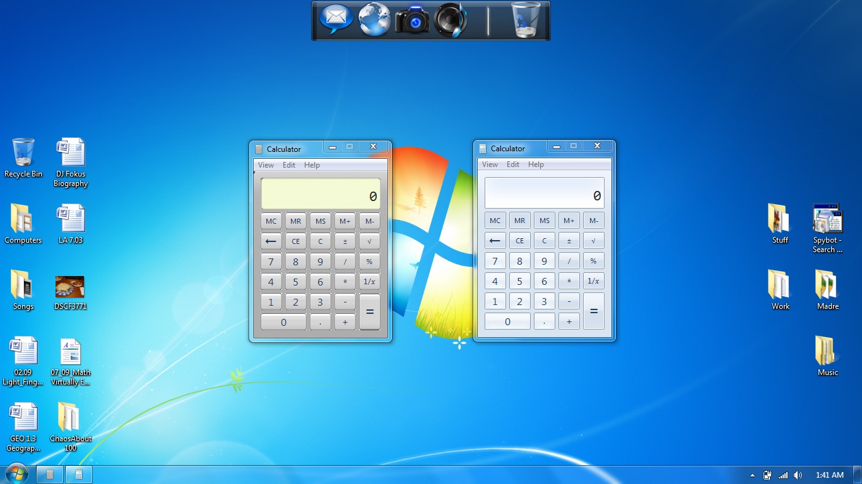The height and width of the screenshot is (484, 862).
Task: Click M- in the left gray Calculator
Action: pos(370,221)
